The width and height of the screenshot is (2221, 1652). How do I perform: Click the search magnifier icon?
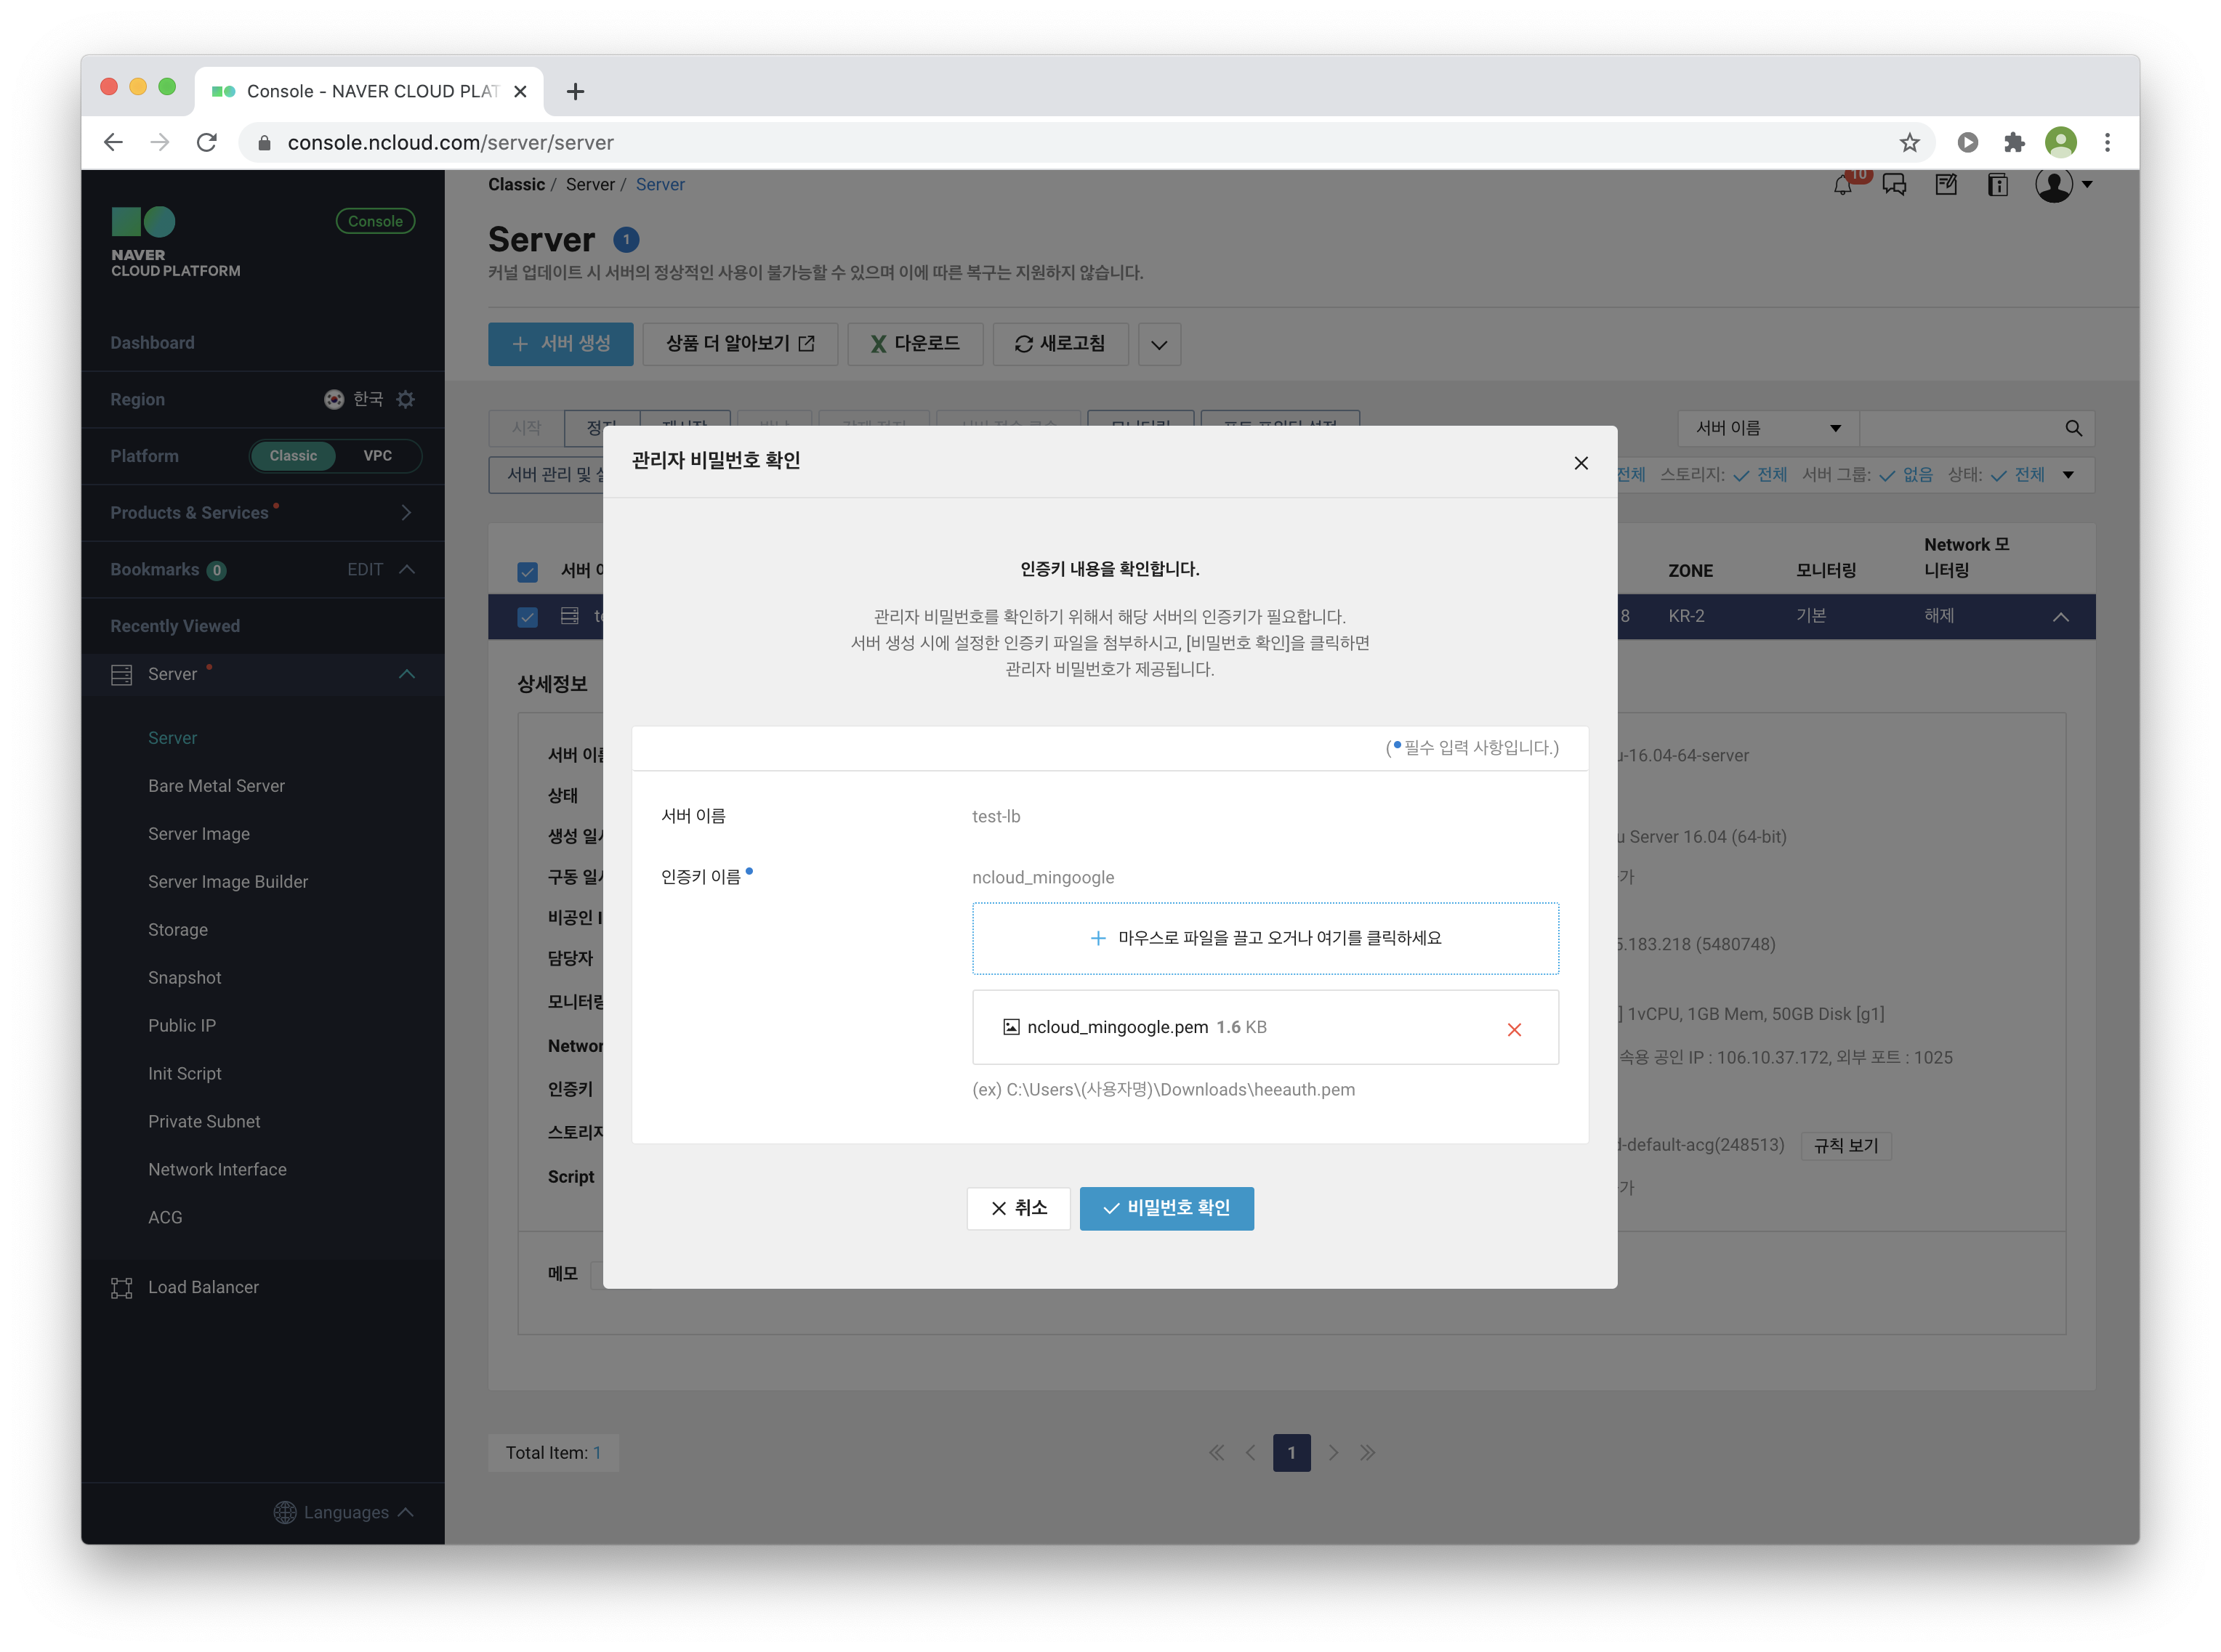click(x=2073, y=428)
